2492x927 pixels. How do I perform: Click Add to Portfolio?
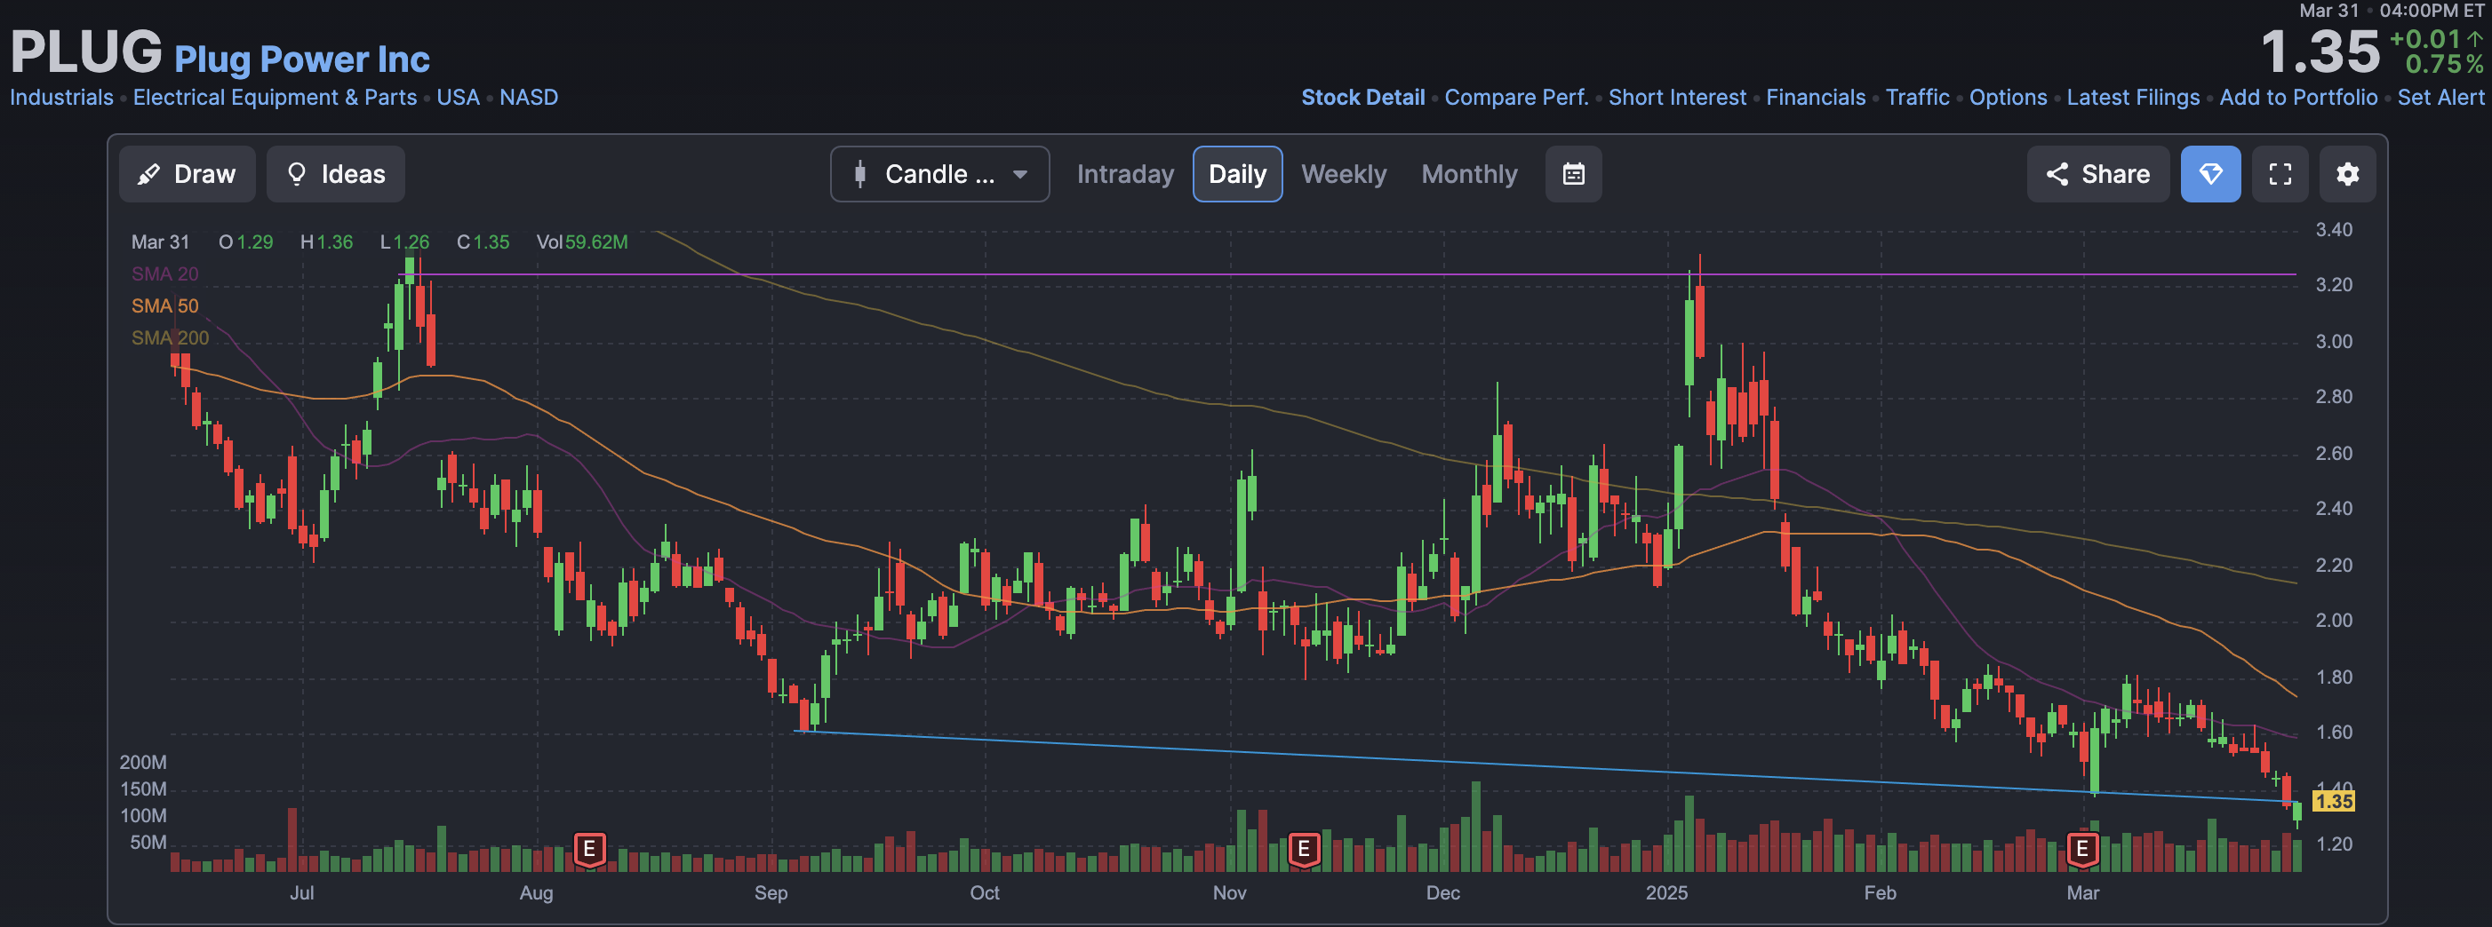(x=2297, y=98)
